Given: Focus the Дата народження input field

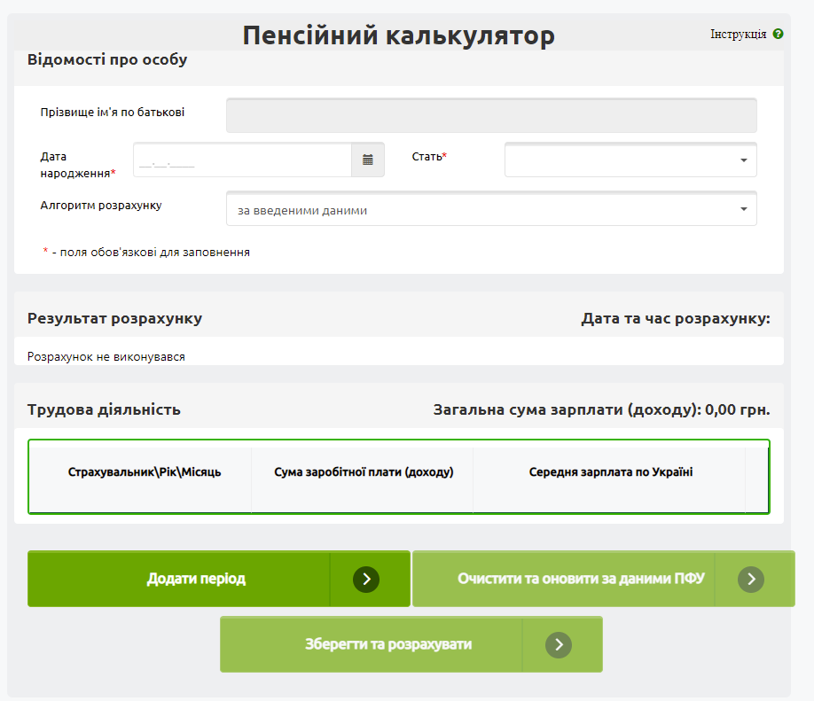Looking at the screenshot, I should click(x=243, y=160).
